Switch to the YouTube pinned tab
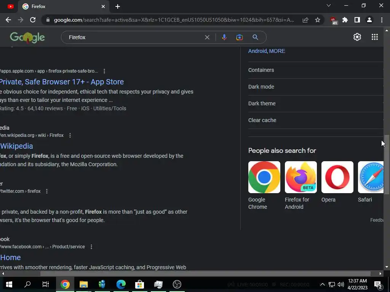The image size is (390, 292). [x=10, y=6]
